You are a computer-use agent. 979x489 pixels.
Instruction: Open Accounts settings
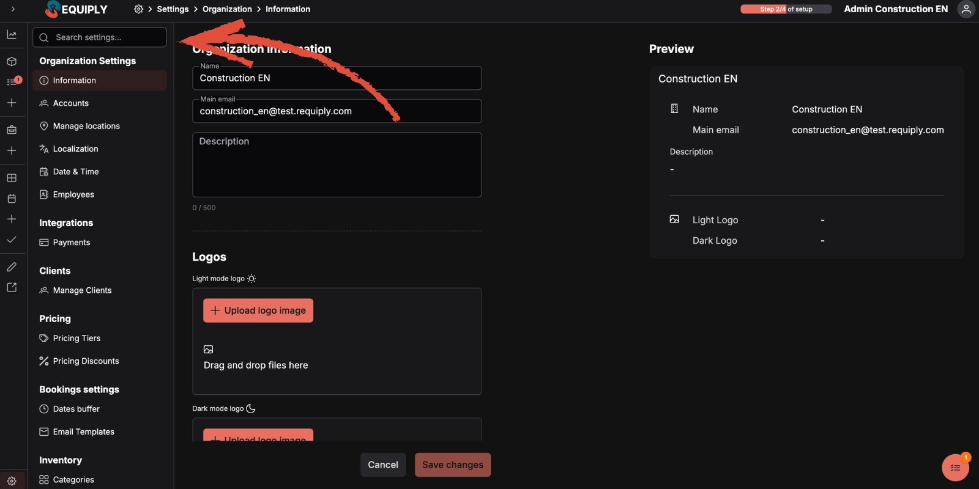pos(100,103)
